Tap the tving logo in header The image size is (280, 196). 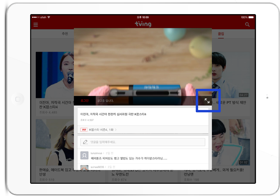click(x=143, y=24)
